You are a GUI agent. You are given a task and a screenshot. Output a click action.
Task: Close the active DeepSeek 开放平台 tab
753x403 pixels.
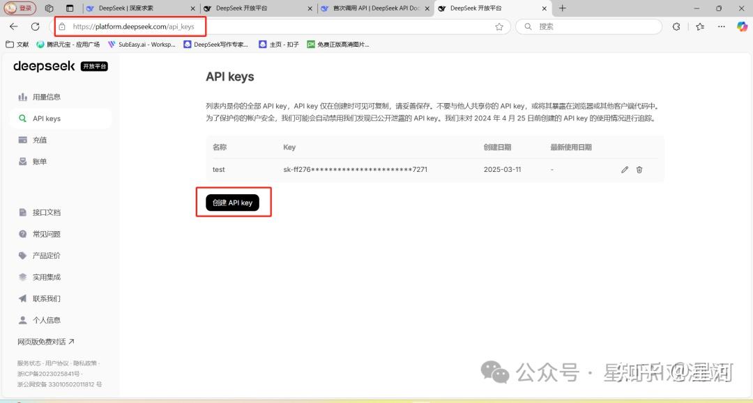coord(544,8)
